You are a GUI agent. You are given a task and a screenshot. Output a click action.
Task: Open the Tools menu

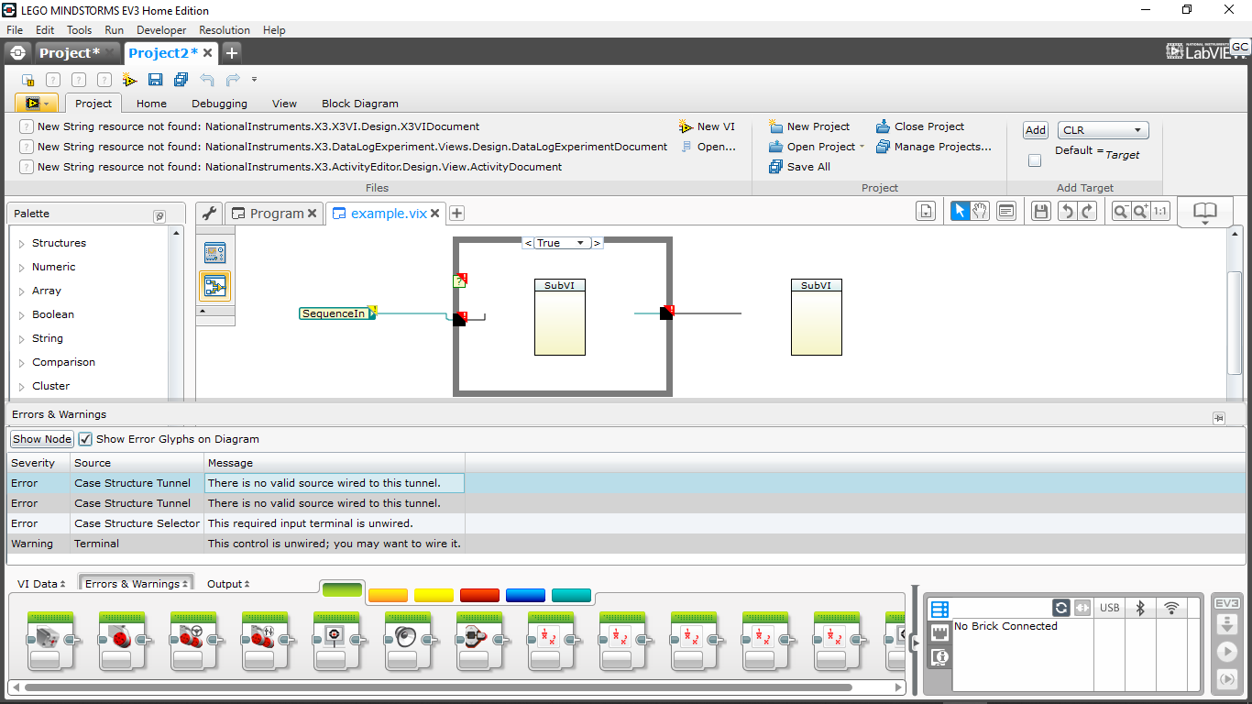pos(80,30)
